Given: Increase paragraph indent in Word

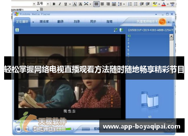Looking at the screenshot, I should (148, 4).
